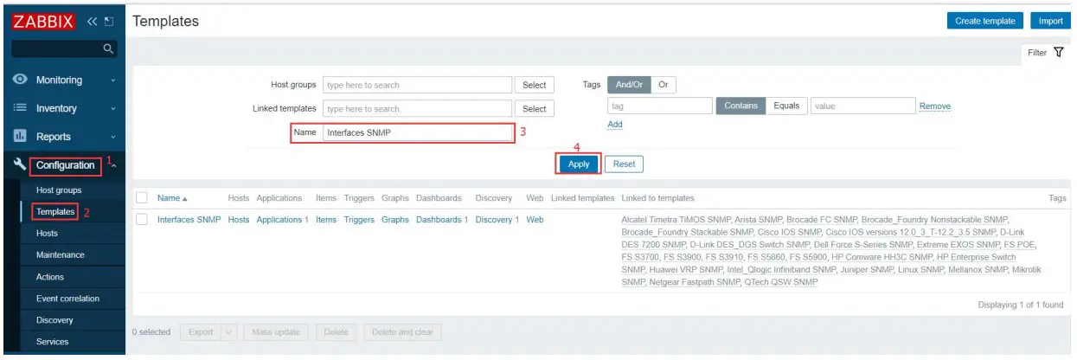Image resolution: width=1077 pixels, height=360 pixels.
Task: Open Interfaces SNMP template
Action: pyautogui.click(x=189, y=220)
